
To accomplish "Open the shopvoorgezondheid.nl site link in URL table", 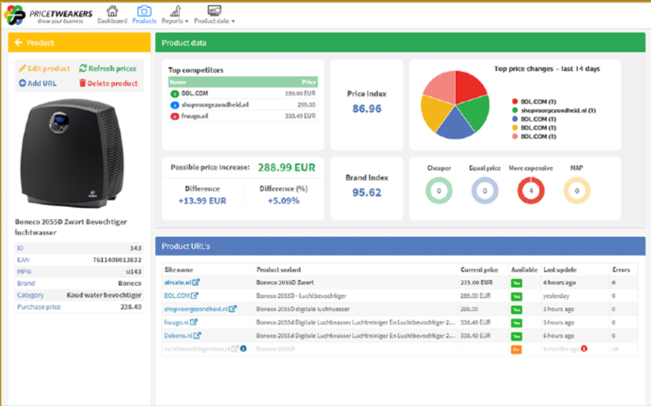I will click(x=196, y=309).
